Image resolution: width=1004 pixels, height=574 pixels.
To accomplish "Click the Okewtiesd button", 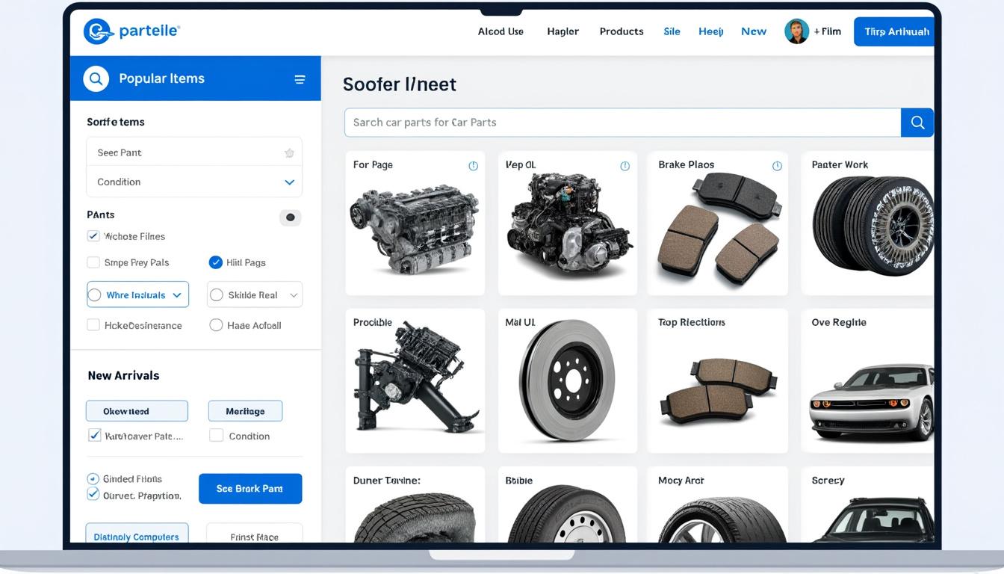I will (137, 411).
